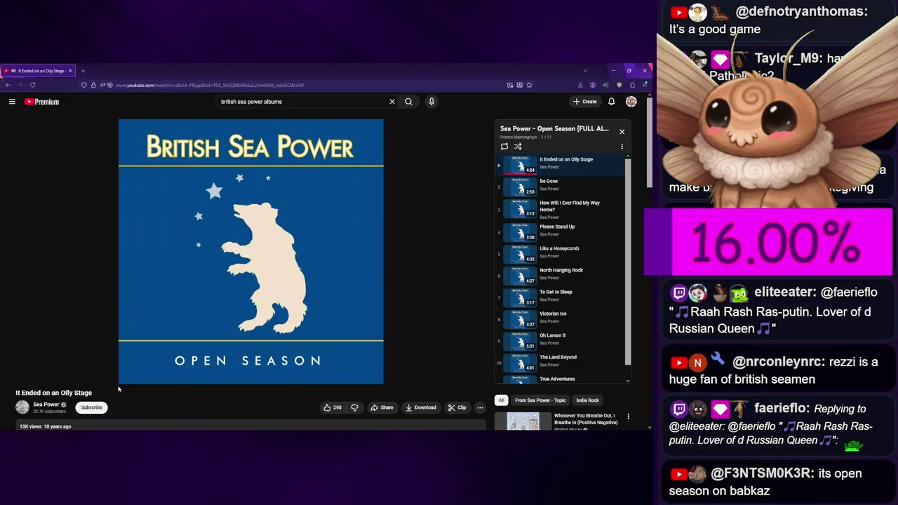Play 'Please Stand Up' track

point(560,231)
